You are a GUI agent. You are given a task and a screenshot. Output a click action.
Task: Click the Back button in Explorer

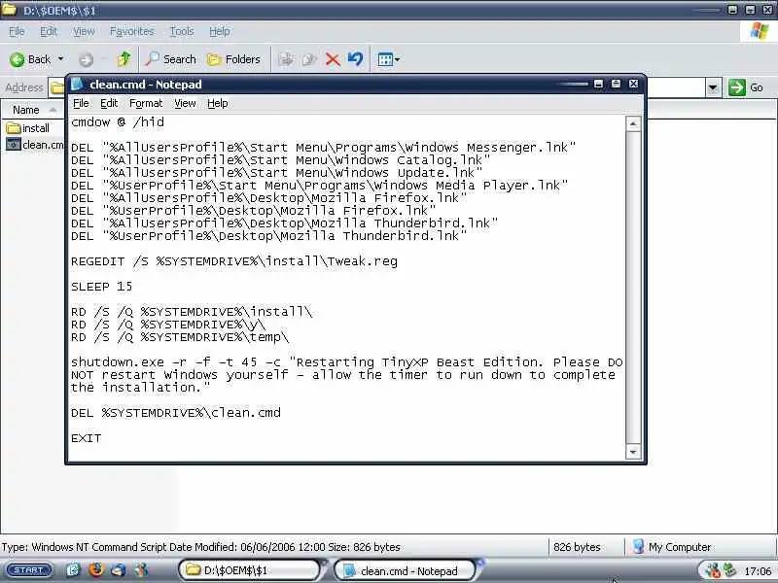pos(30,59)
